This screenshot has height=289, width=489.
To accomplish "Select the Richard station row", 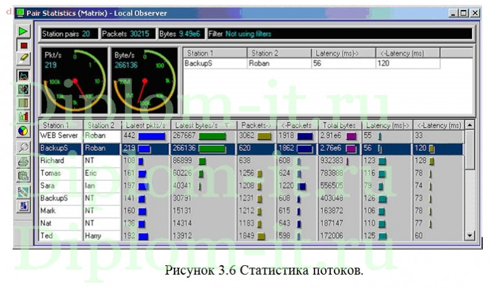I will point(251,161).
